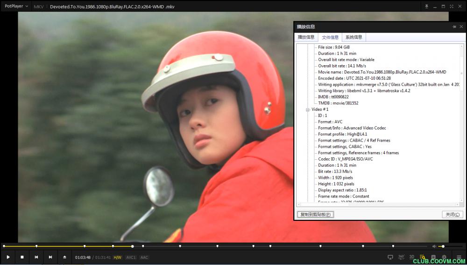Skip to the next file
Image resolution: width=467 pixels, height=265 pixels.
[x=50, y=257]
